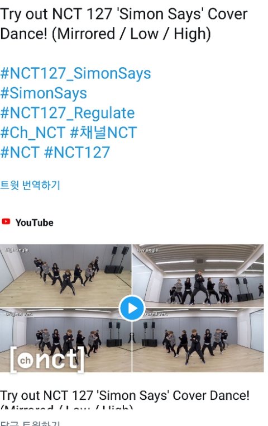Open the #SimonSays hashtag link
The height and width of the screenshot is (426, 268).
click(x=44, y=93)
